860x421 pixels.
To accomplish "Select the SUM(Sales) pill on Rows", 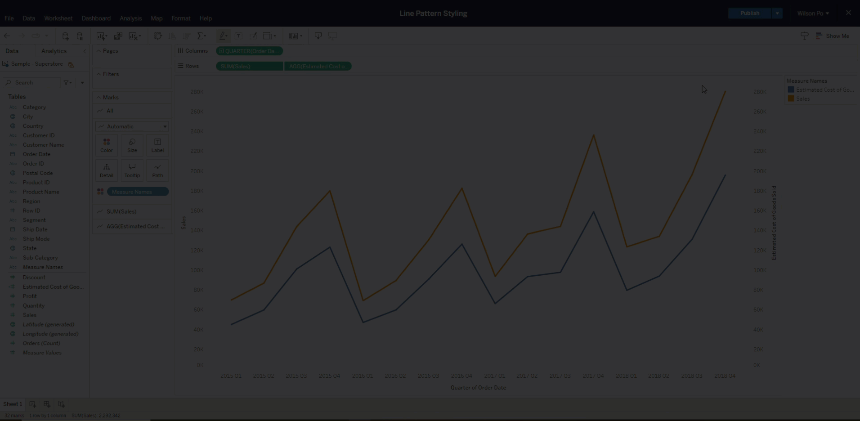I will (249, 67).
